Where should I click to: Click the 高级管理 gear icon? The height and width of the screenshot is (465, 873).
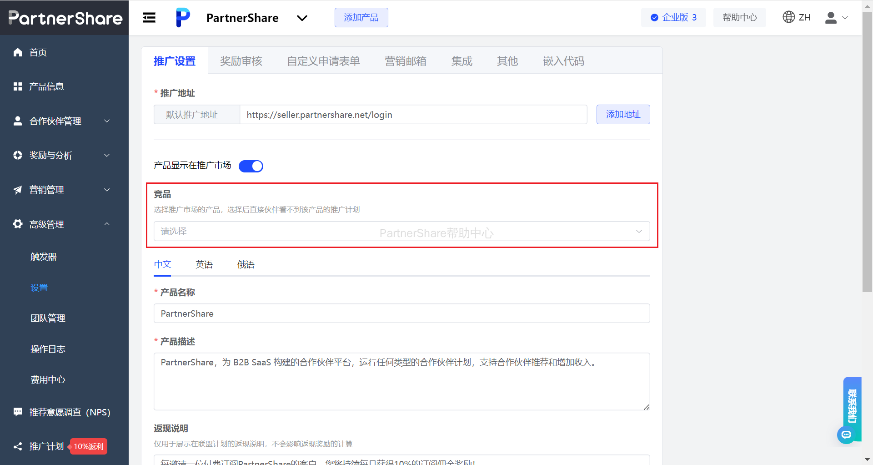point(17,224)
